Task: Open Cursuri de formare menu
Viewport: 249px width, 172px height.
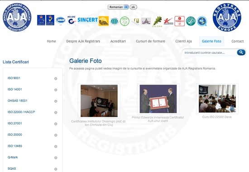Action: click(150, 41)
